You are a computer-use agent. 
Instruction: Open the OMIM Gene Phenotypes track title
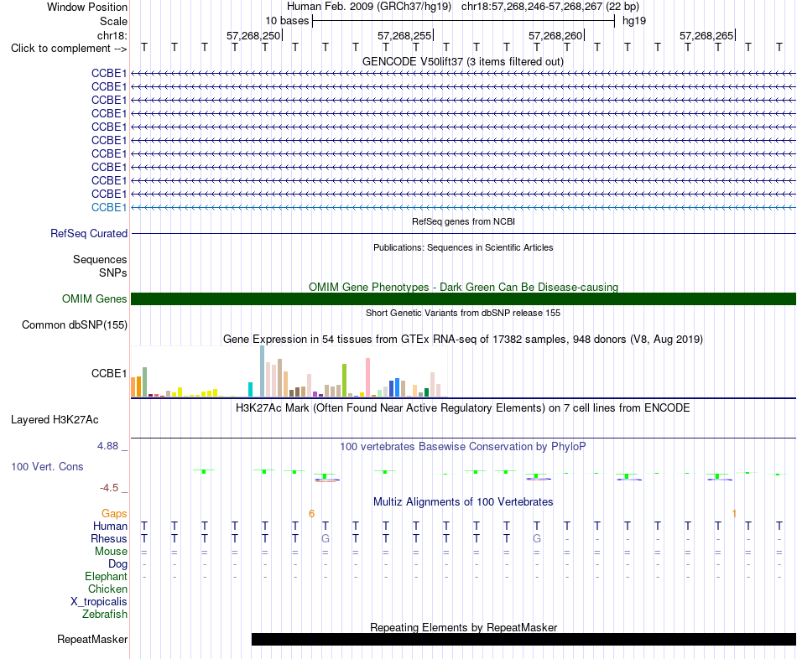463,287
